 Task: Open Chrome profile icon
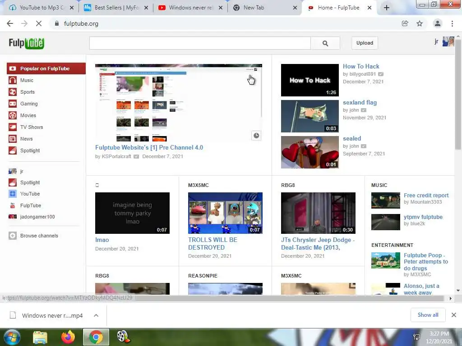point(438,23)
